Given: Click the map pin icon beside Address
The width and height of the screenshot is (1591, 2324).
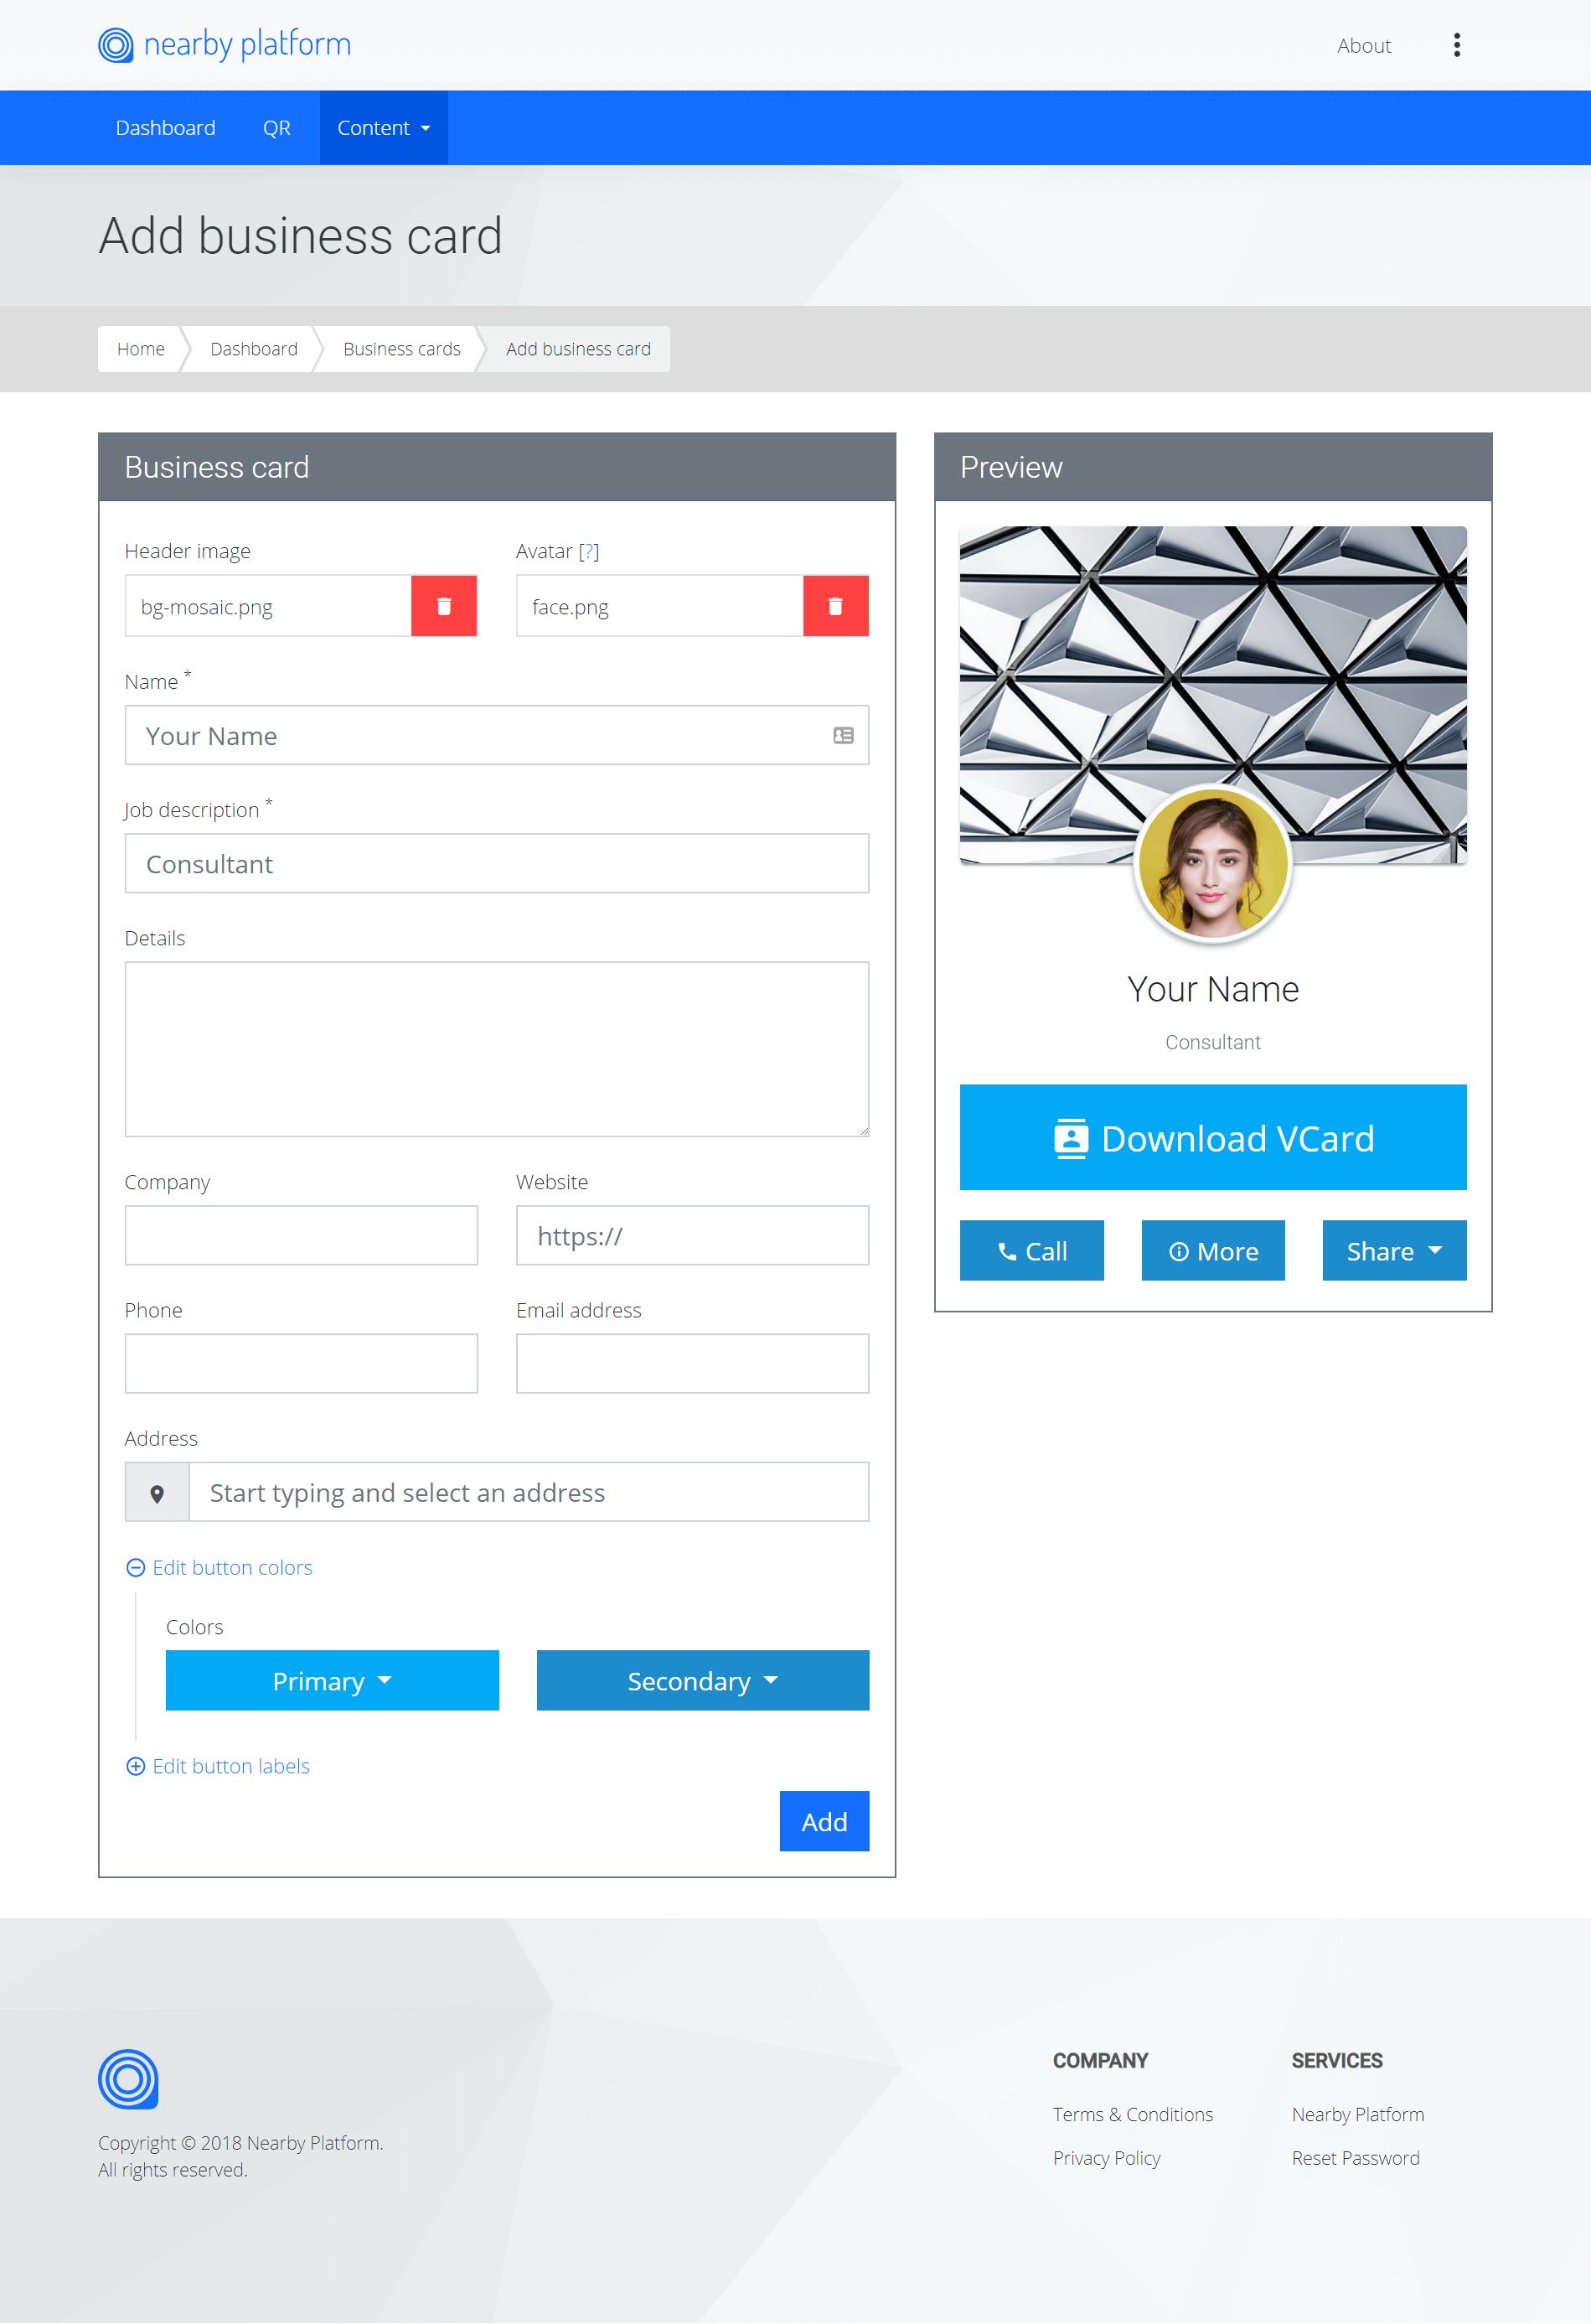Looking at the screenshot, I should tap(157, 1493).
